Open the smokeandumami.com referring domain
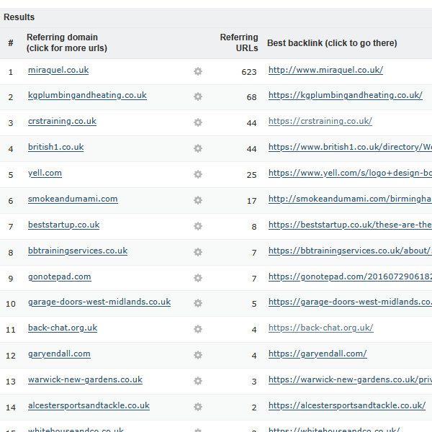432x432 pixels. pyautogui.click(x=73, y=199)
